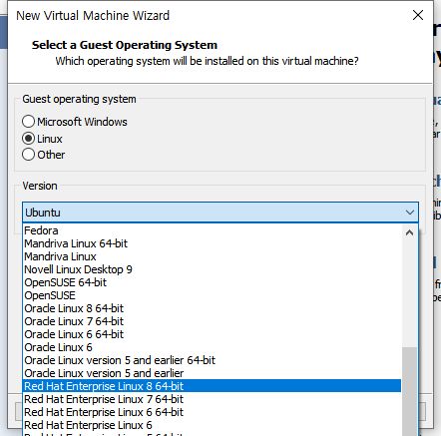Choose Red Hat Enterprise Linux 7 64-bit
The image size is (441, 436).
pyautogui.click(x=212, y=399)
